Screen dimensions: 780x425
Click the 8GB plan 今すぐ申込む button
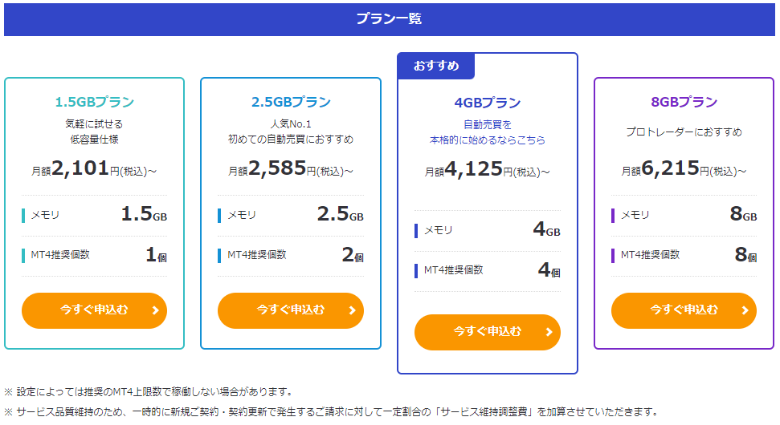click(684, 310)
